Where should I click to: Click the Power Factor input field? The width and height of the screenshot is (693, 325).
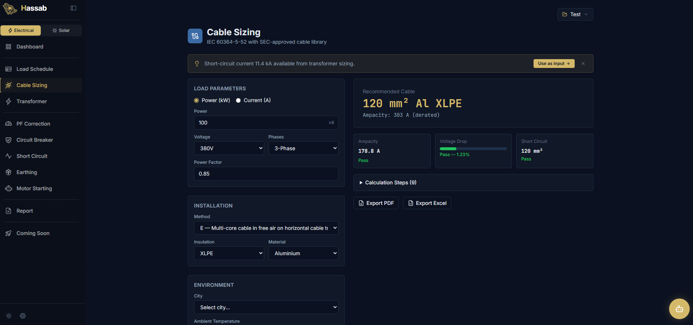(266, 174)
